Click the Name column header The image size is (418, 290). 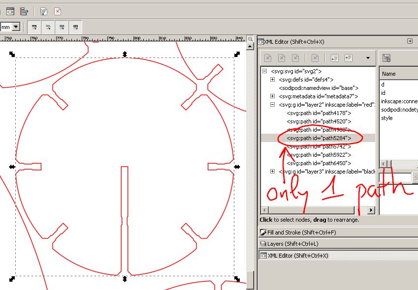tap(398, 74)
